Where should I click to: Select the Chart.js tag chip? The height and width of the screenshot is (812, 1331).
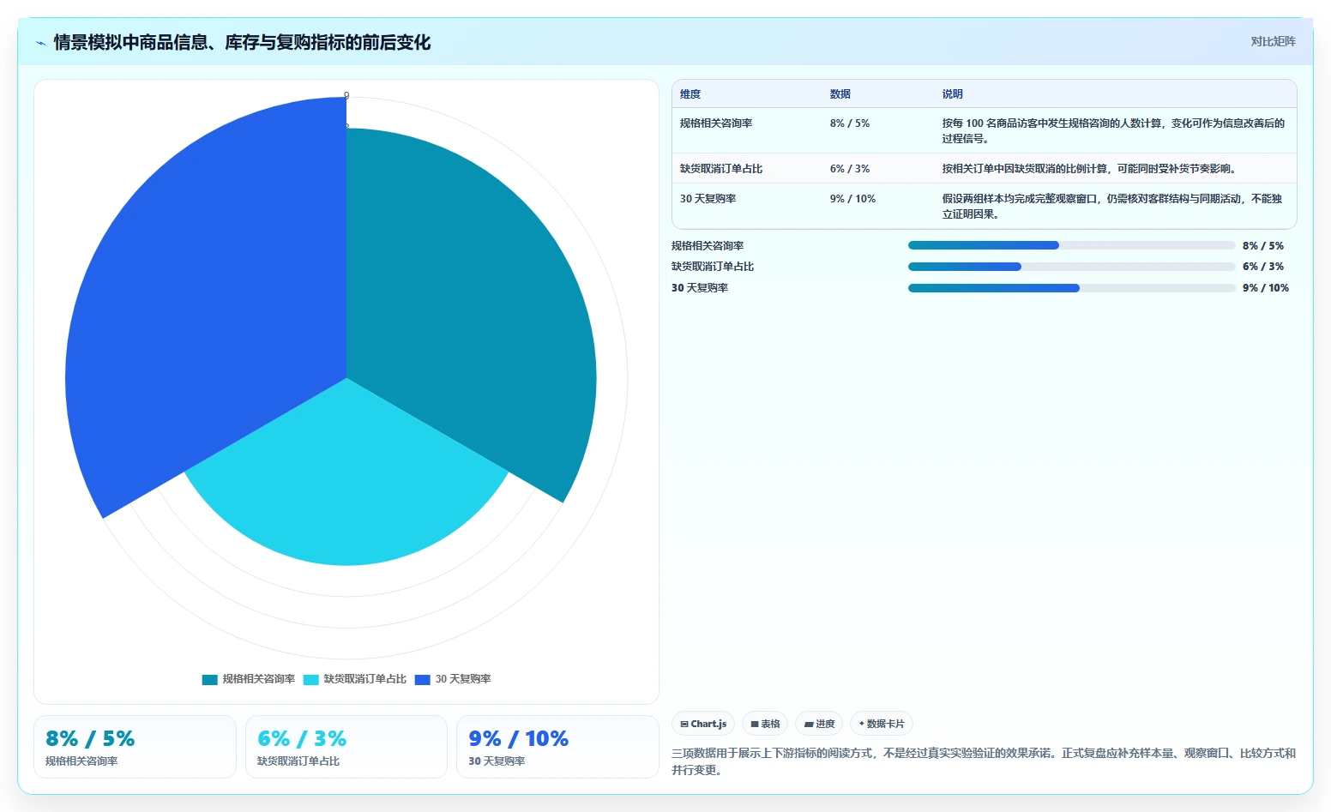(703, 724)
